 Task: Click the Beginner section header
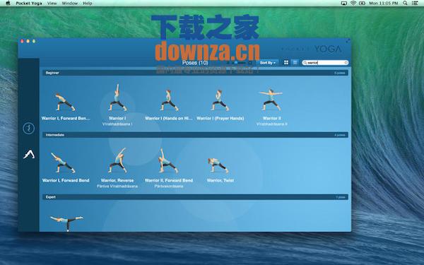click(195, 73)
